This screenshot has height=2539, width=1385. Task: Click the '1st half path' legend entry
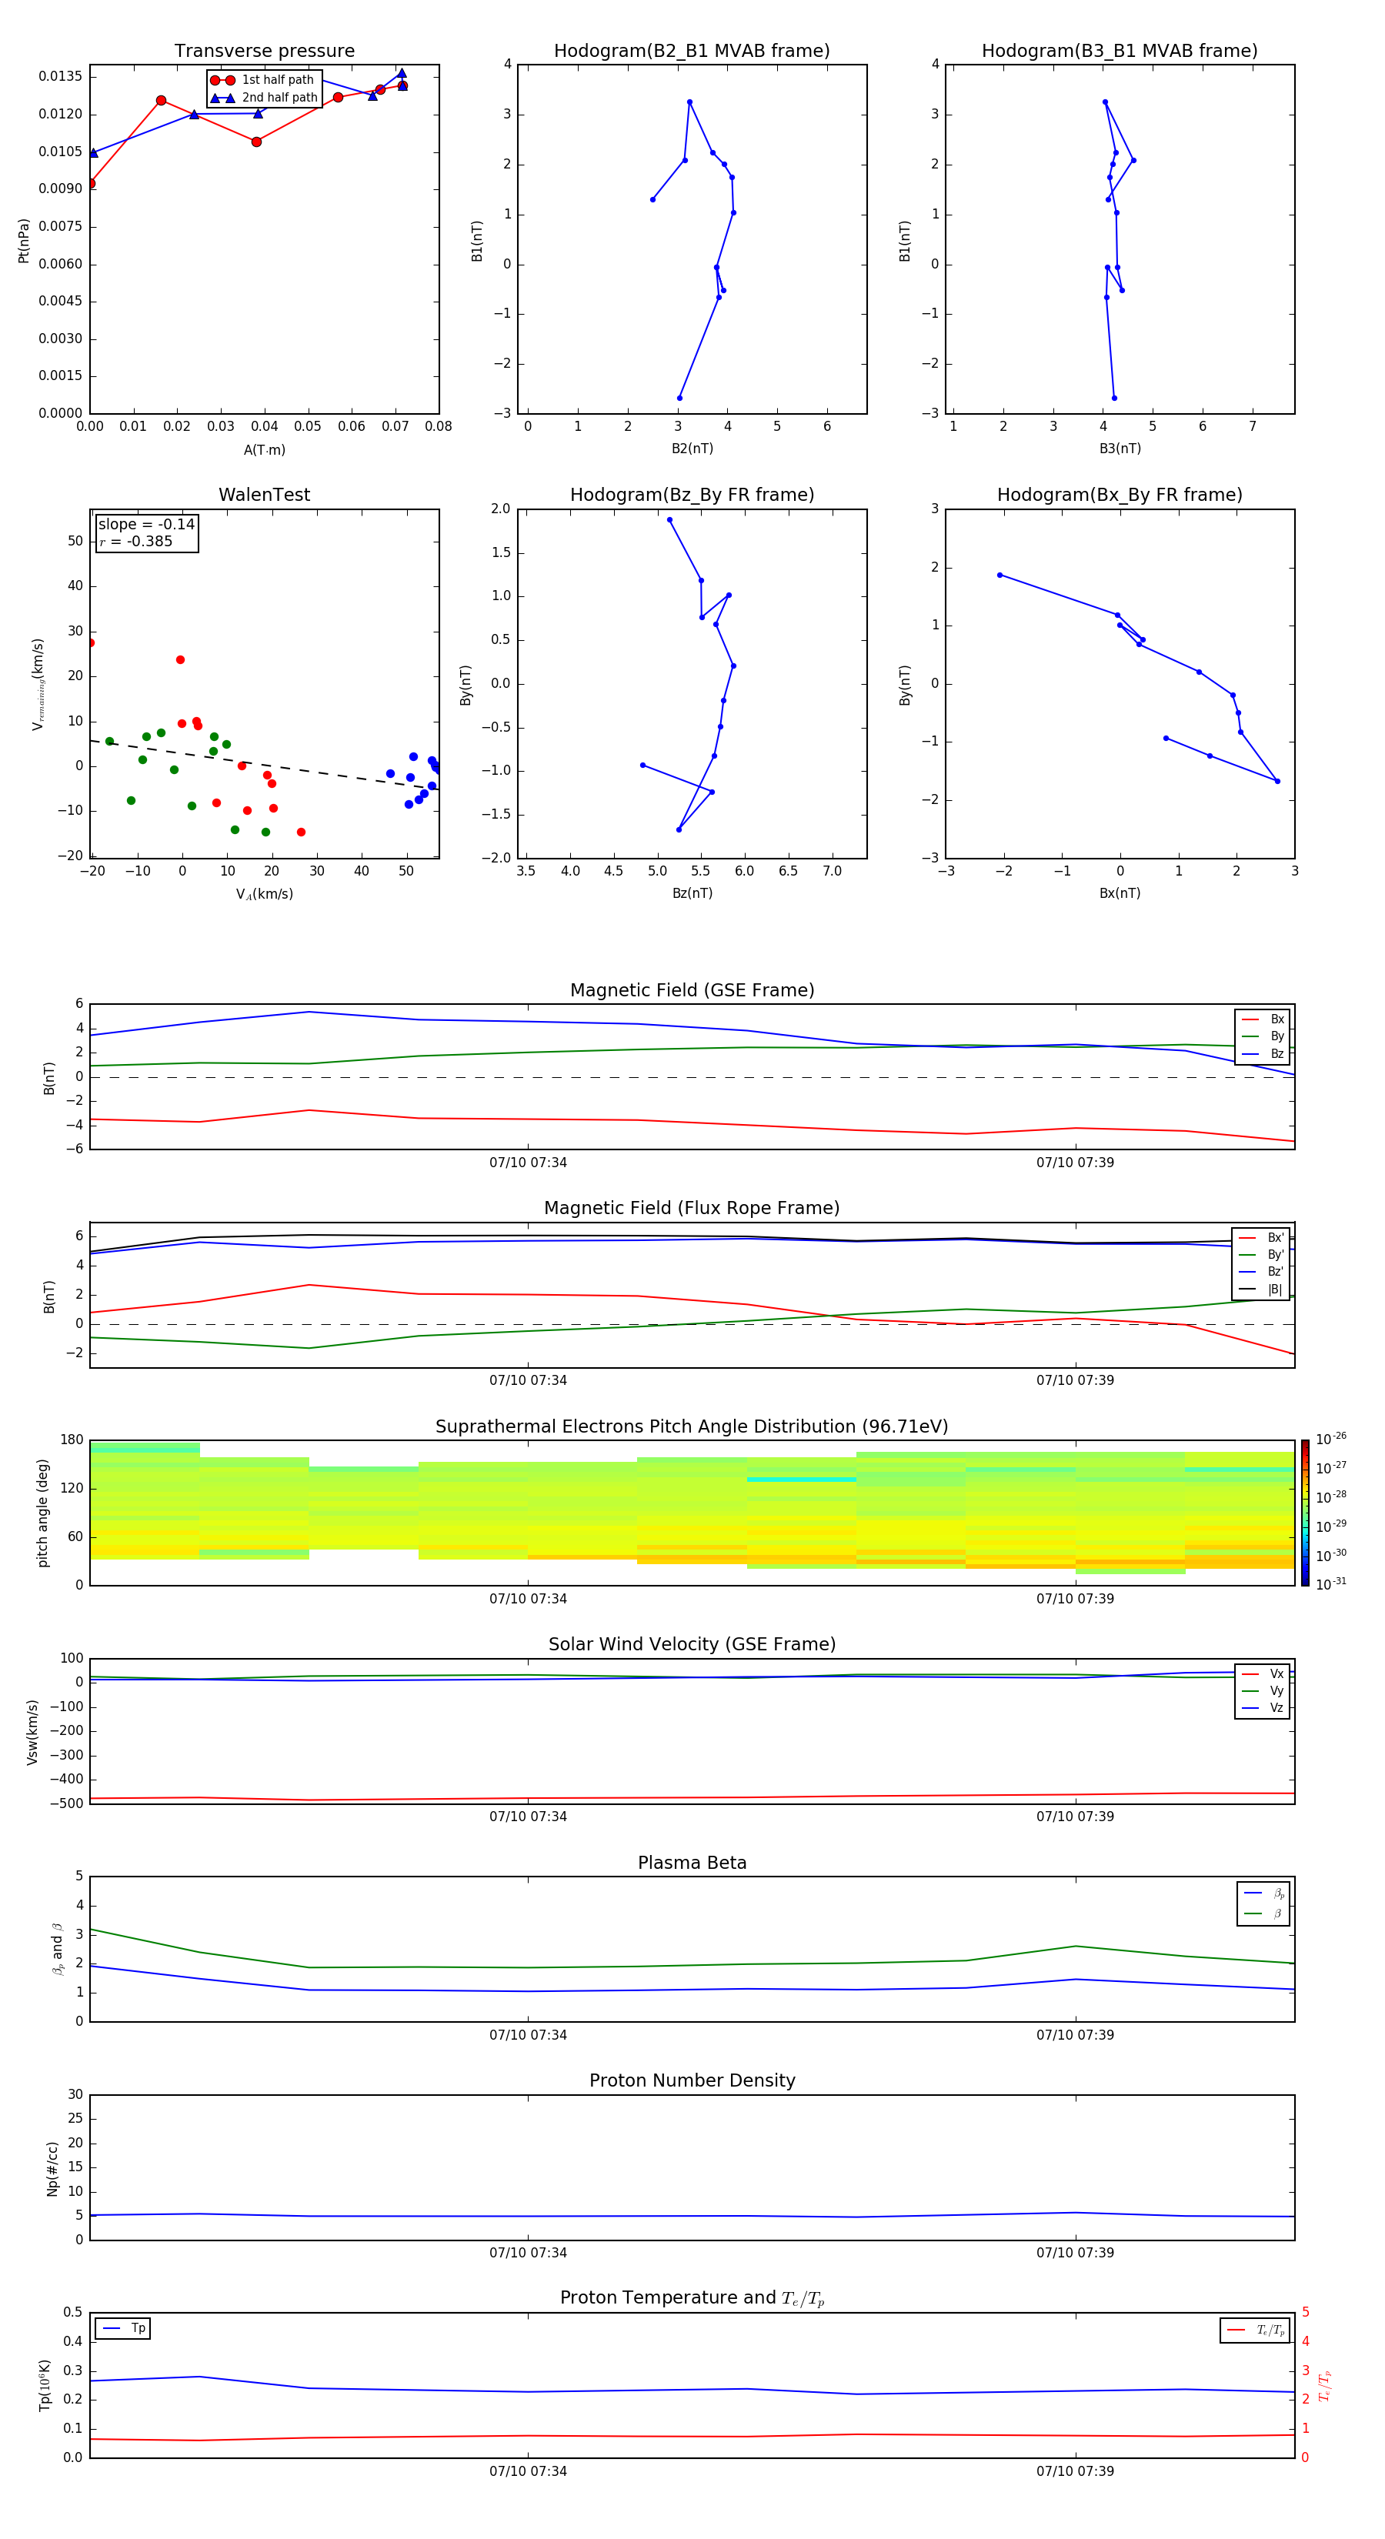click(x=262, y=80)
